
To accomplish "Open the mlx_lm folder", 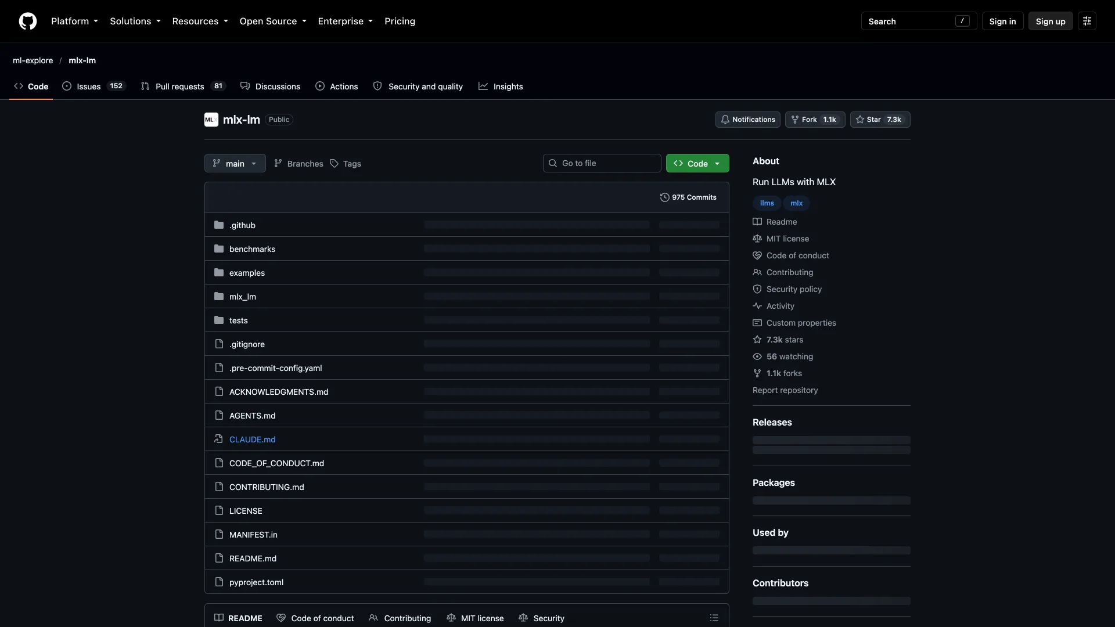I will click(242, 297).
